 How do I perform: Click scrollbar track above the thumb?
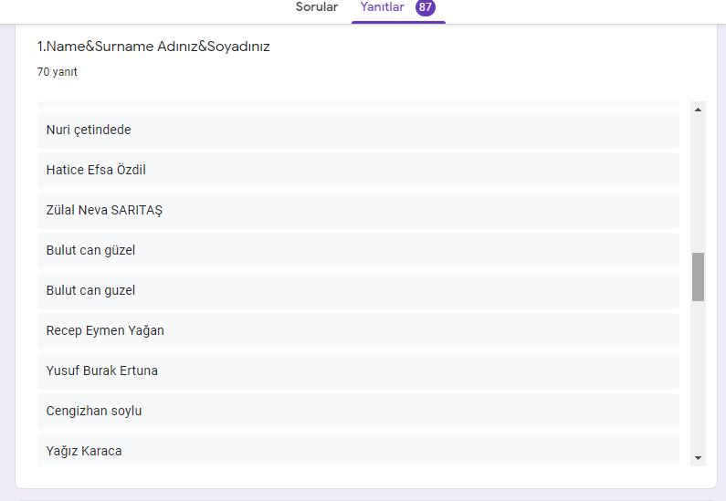698,183
